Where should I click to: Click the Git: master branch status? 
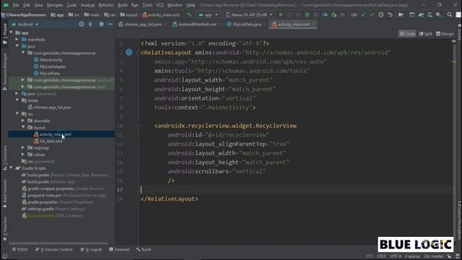tap(433, 256)
